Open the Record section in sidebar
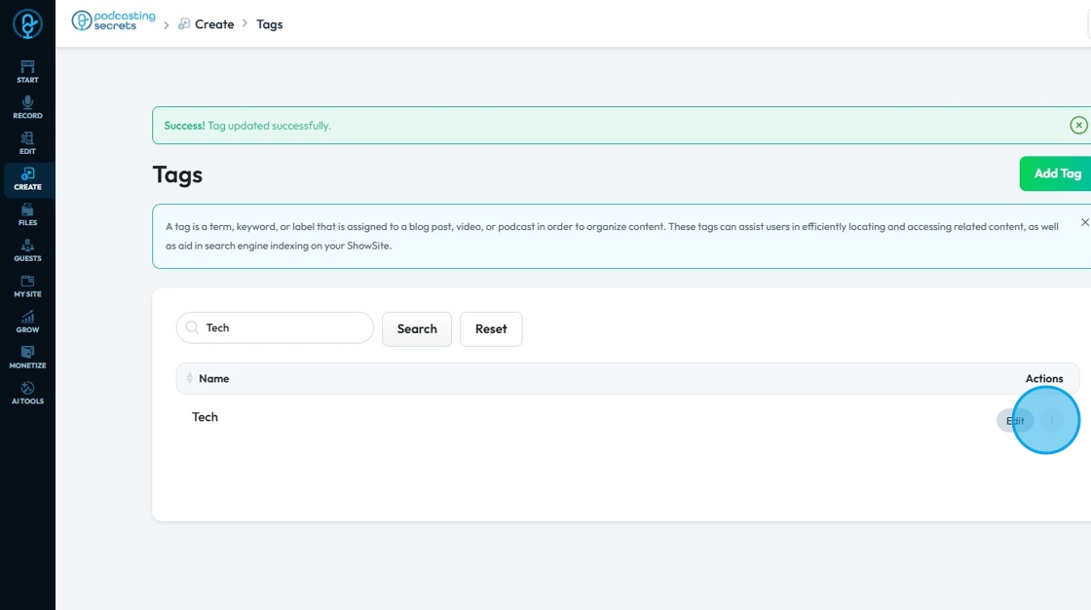Screen dimensions: 1091x610 (x=28, y=107)
